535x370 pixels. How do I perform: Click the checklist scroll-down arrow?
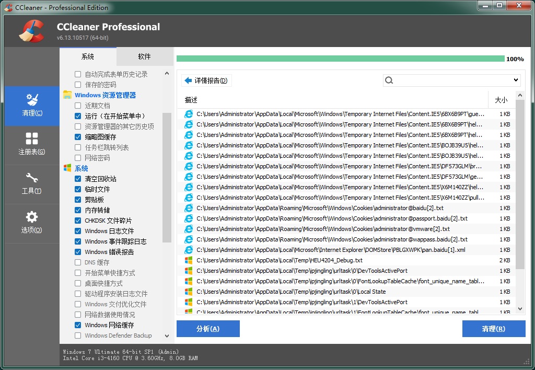[x=167, y=336]
